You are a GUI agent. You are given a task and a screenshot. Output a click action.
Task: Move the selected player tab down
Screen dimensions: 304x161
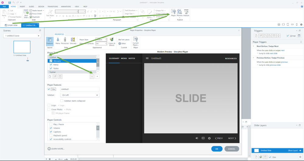(x=97, y=77)
